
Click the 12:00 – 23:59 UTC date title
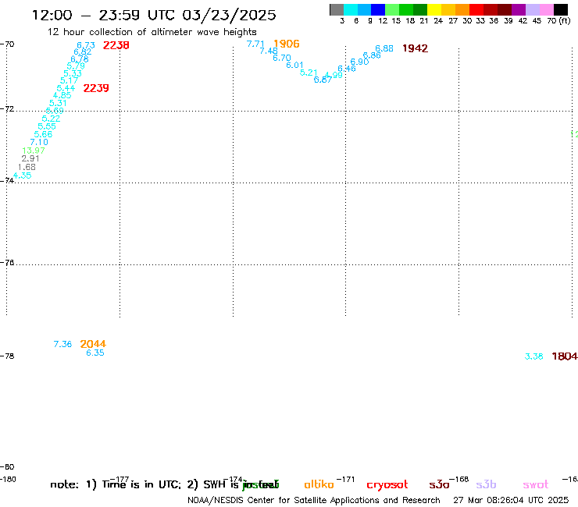click(154, 15)
